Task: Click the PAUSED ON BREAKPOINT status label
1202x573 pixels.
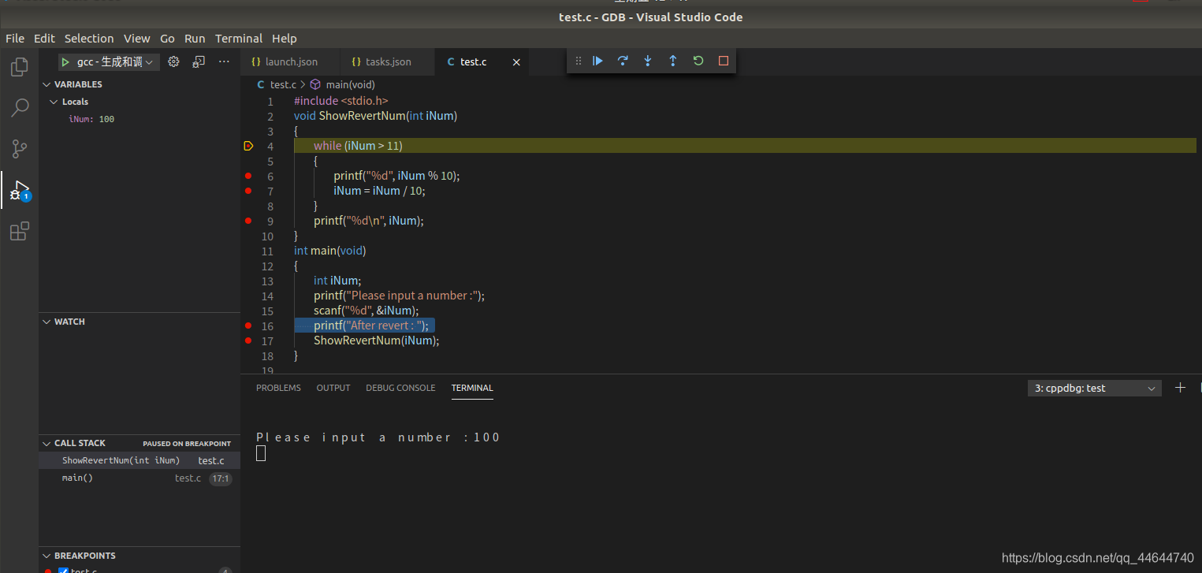Action: pyautogui.click(x=187, y=444)
